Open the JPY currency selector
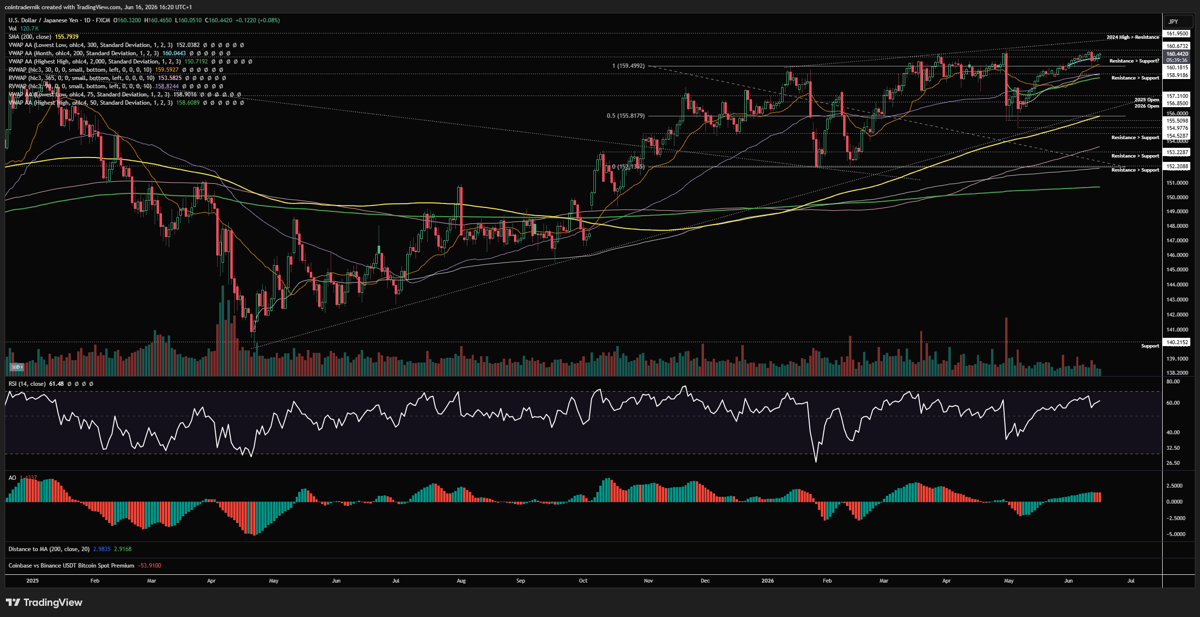The width and height of the screenshot is (1200, 617). (x=1178, y=22)
